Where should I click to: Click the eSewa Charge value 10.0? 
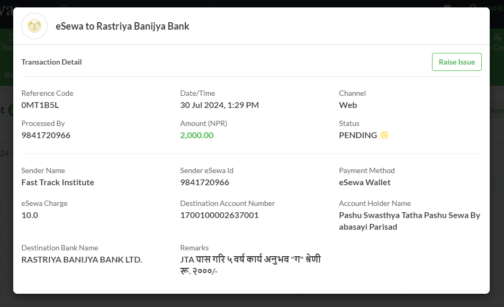[30, 215]
